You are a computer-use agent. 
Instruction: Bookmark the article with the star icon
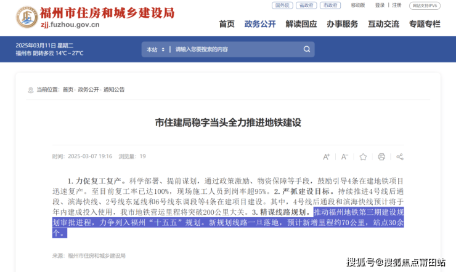coord(363,156)
